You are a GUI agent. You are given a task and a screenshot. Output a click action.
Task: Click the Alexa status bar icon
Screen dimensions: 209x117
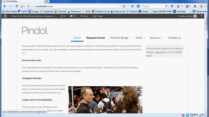click(202, 115)
